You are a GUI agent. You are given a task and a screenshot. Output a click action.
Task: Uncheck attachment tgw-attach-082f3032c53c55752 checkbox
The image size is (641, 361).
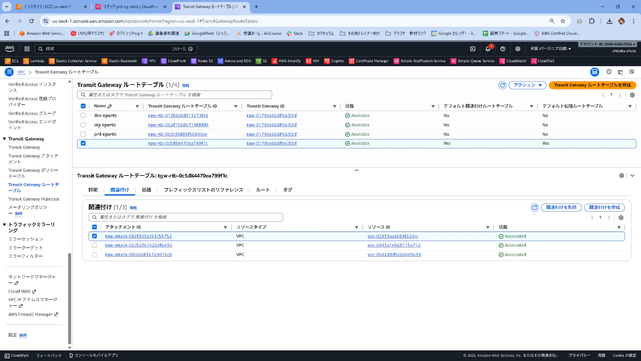(94, 236)
